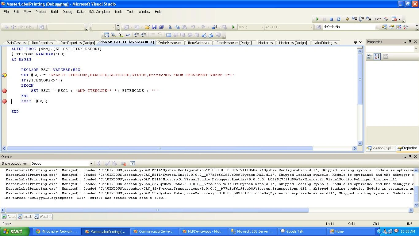This screenshot has height=236, width=419.
Task: Switch to the OrderMaster.cs tab
Action: coord(170,43)
